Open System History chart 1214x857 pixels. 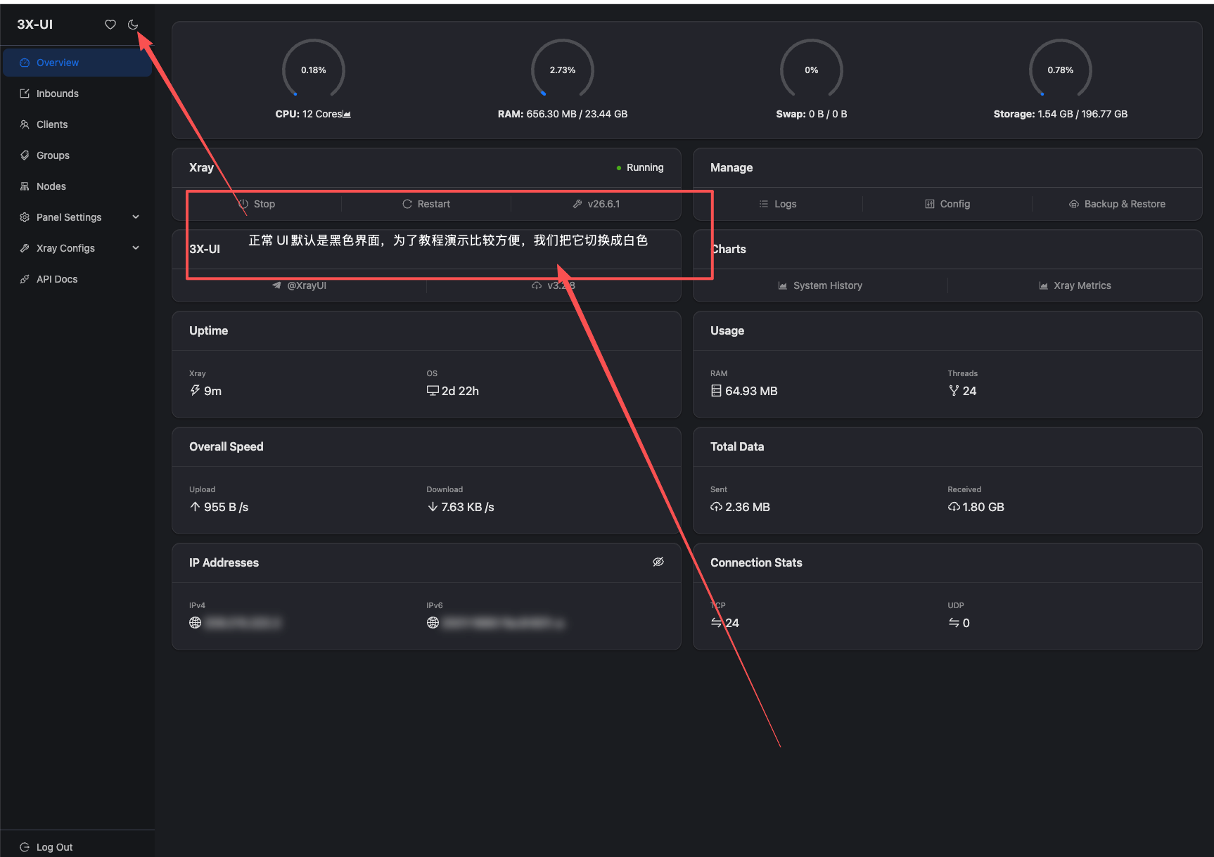pos(820,285)
